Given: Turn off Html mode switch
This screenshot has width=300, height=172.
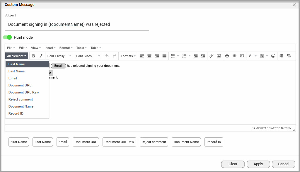Looking at the screenshot, I should 7,37.
